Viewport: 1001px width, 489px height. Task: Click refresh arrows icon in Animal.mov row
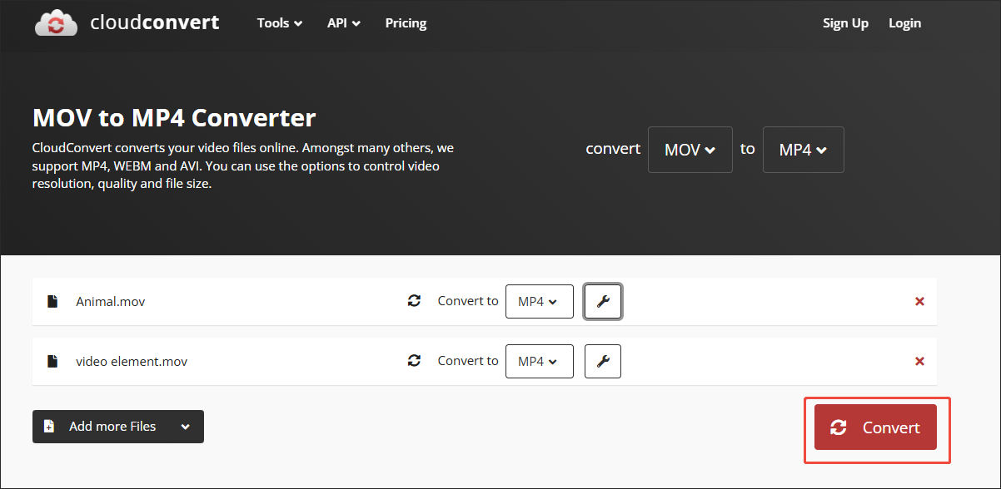414,301
